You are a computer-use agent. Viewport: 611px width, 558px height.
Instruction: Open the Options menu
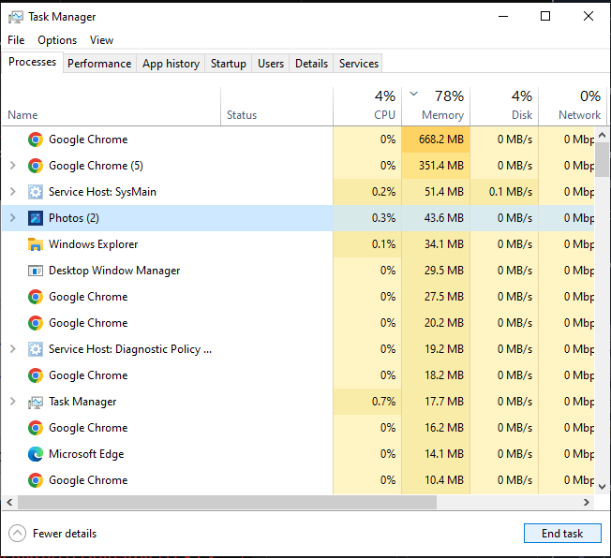[x=57, y=40]
